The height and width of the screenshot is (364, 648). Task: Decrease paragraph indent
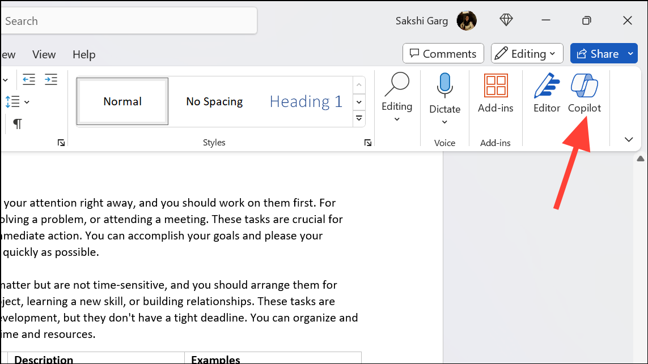click(28, 79)
